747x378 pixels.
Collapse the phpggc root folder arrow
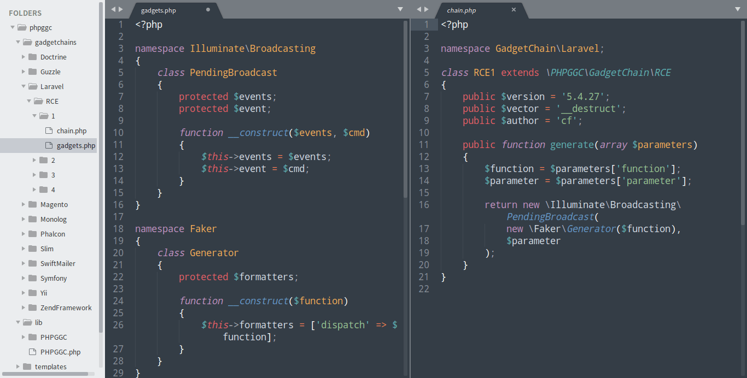tap(12, 27)
